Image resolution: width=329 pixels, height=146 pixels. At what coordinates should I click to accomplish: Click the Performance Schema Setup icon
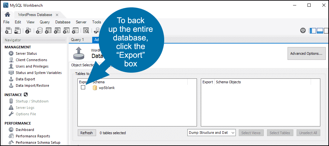[11, 142]
